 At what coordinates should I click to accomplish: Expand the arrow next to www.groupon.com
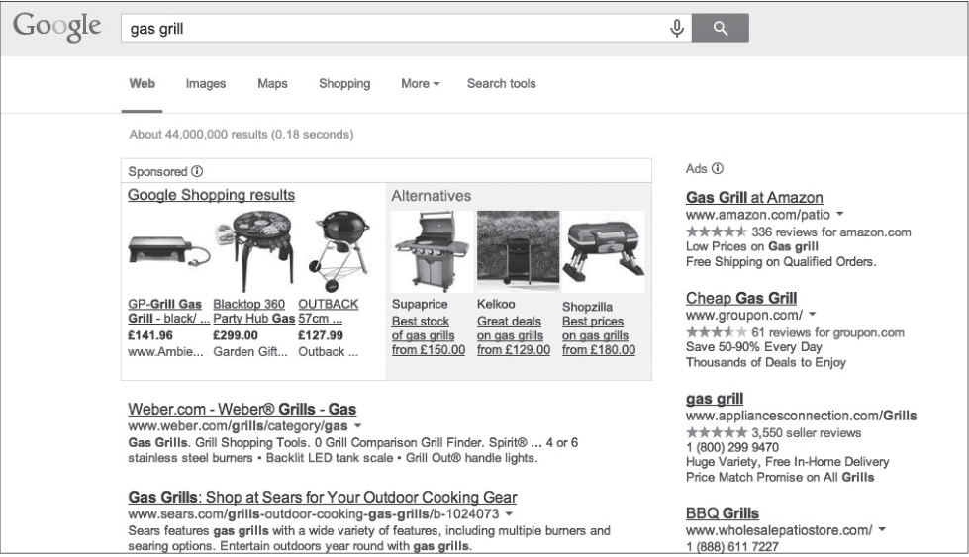pos(812,314)
